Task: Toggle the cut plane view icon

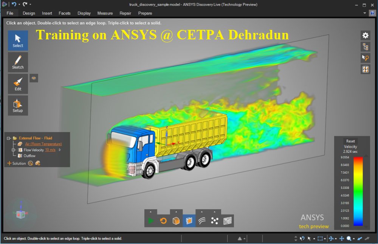Action: (189, 221)
